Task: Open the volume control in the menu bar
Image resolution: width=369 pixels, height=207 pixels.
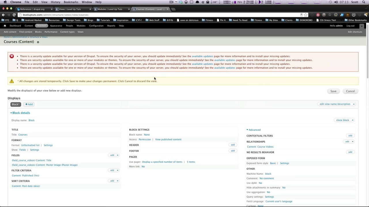Action: coord(336,2)
